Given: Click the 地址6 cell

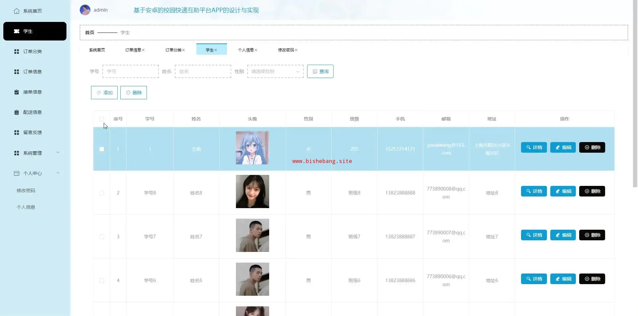Looking at the screenshot, I should [x=492, y=280].
